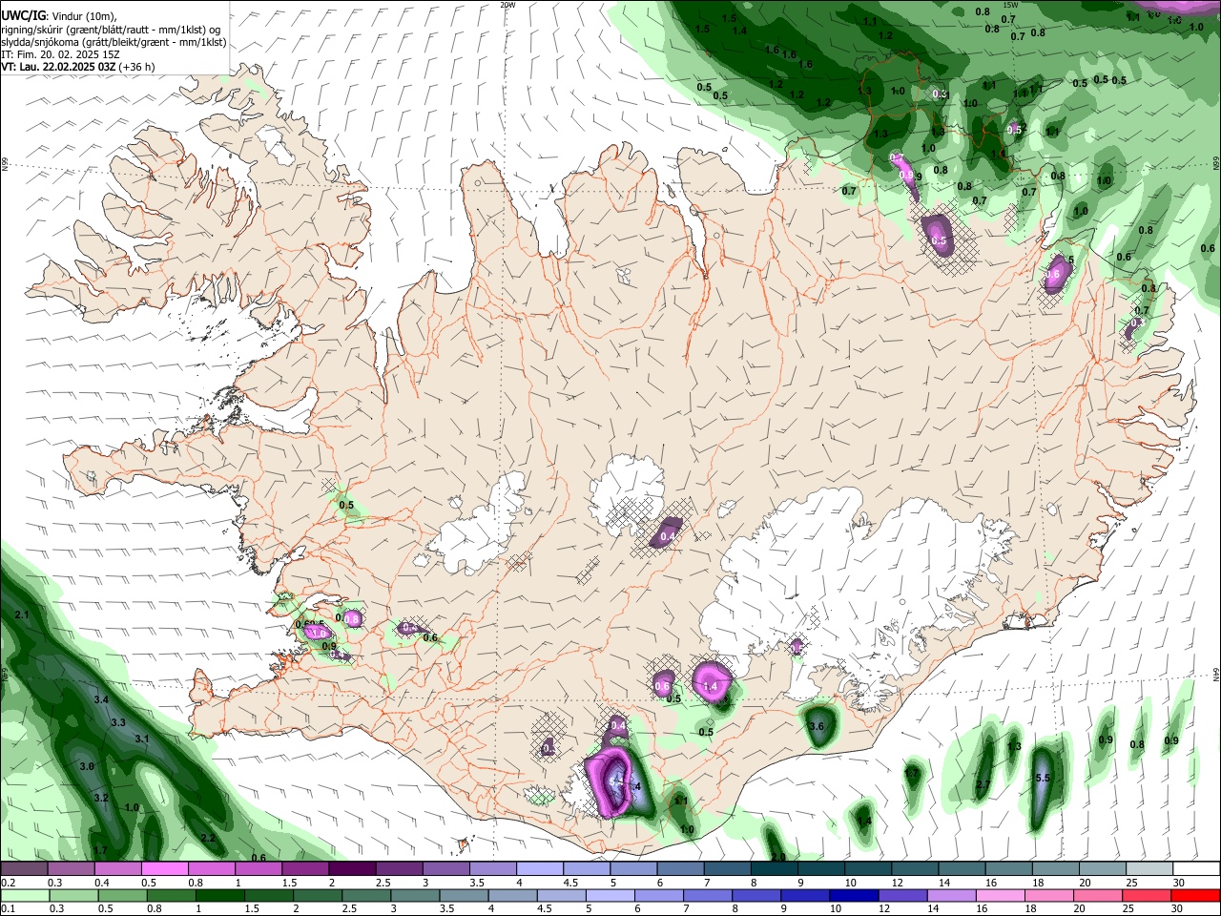Click the '3.2' precipitation value on the map
The width and height of the screenshot is (1221, 916).
pyautogui.click(x=101, y=798)
